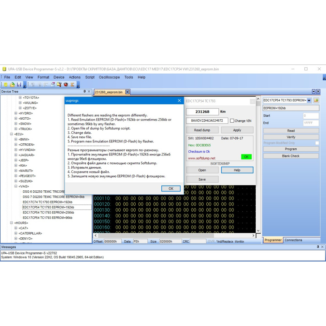Open the document tabs list dropdown arrow

point(314,91)
